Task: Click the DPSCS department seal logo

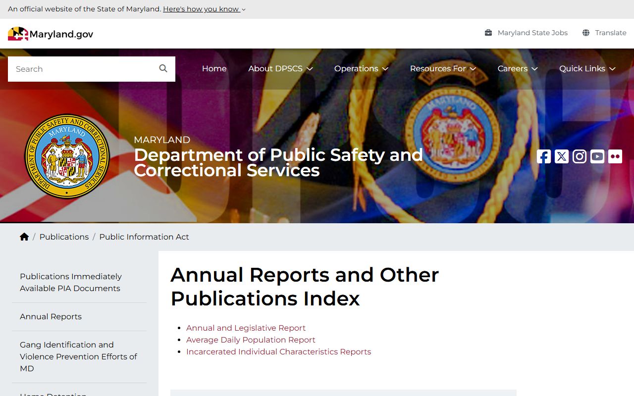Action: pyautogui.click(x=67, y=156)
